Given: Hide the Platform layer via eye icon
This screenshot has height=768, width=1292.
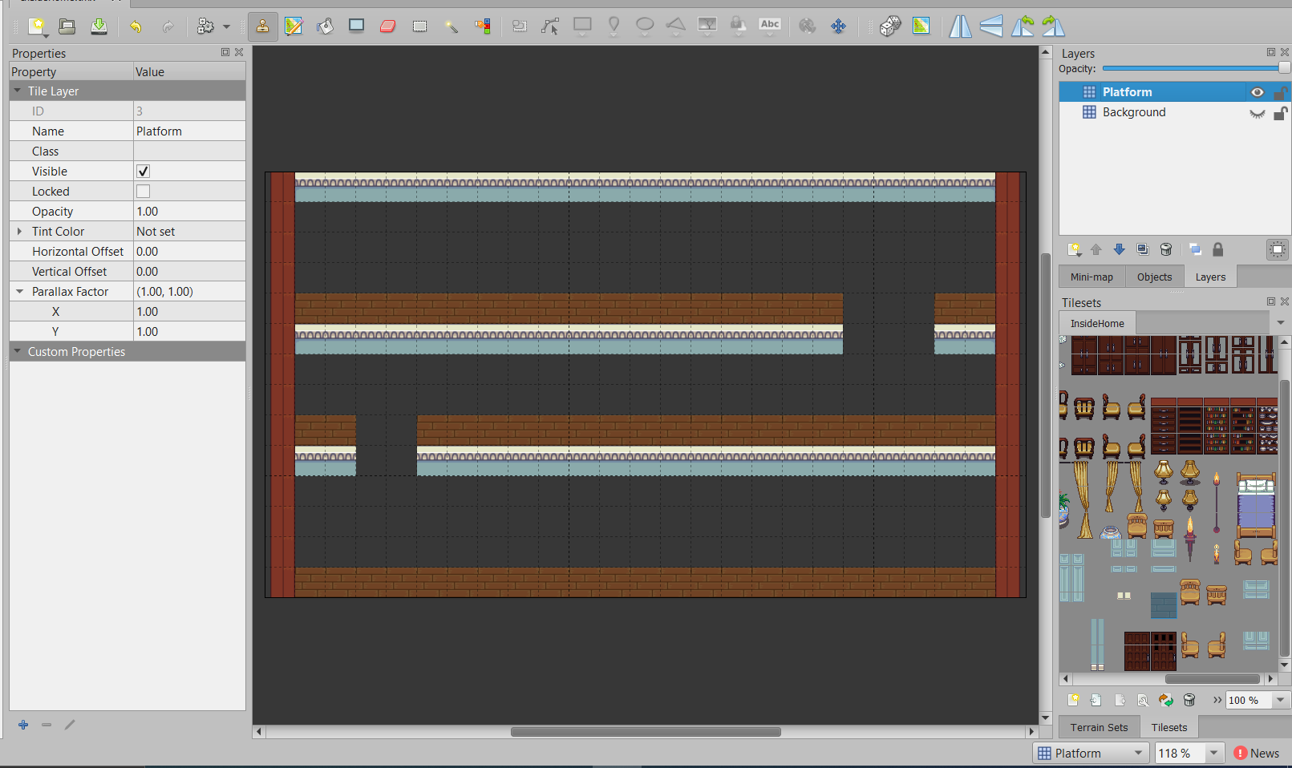Looking at the screenshot, I should point(1257,92).
